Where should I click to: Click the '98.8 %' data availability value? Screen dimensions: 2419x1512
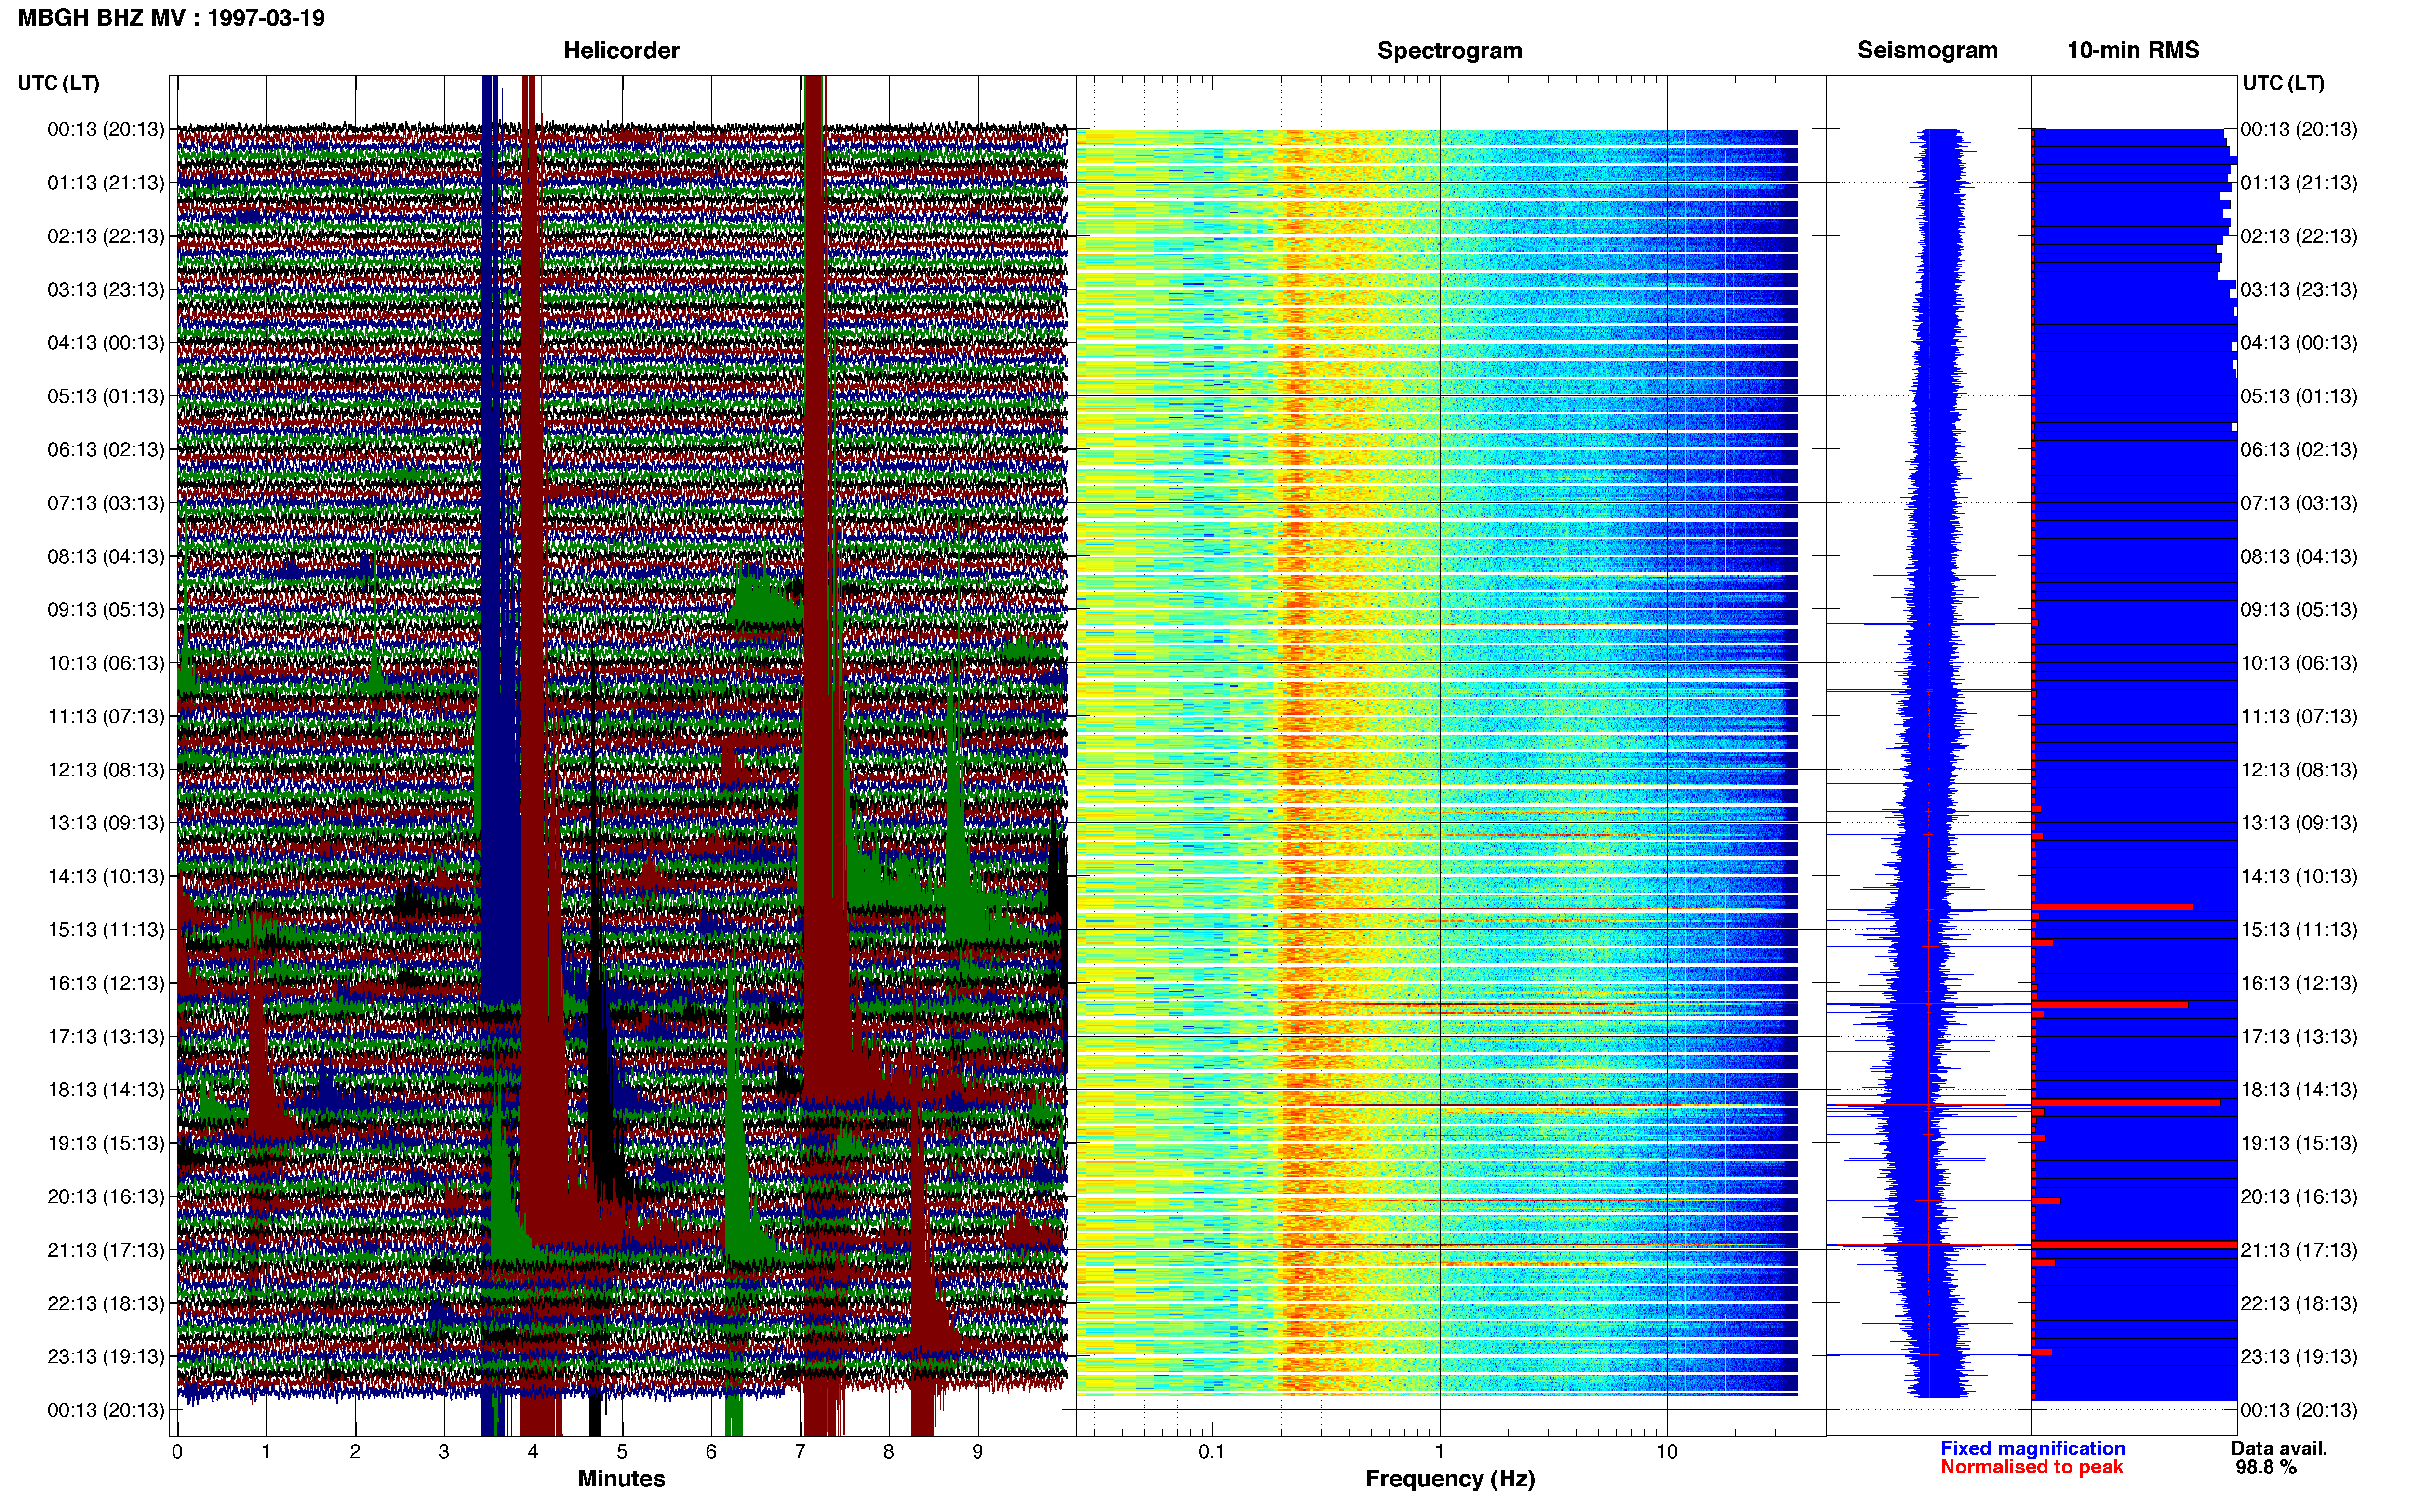(x=2266, y=1467)
